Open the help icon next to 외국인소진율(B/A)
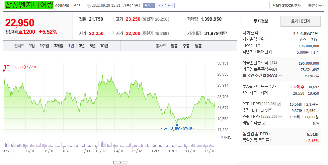The image size is (328, 165). [280, 76]
